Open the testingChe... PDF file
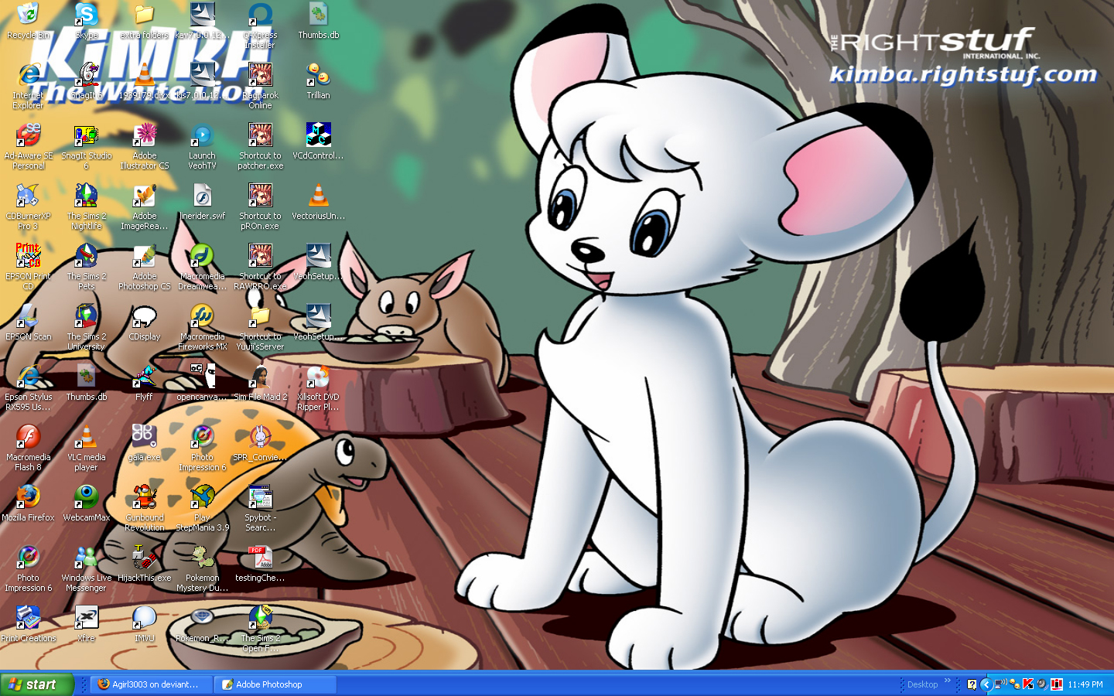1114x696 pixels. click(260, 564)
